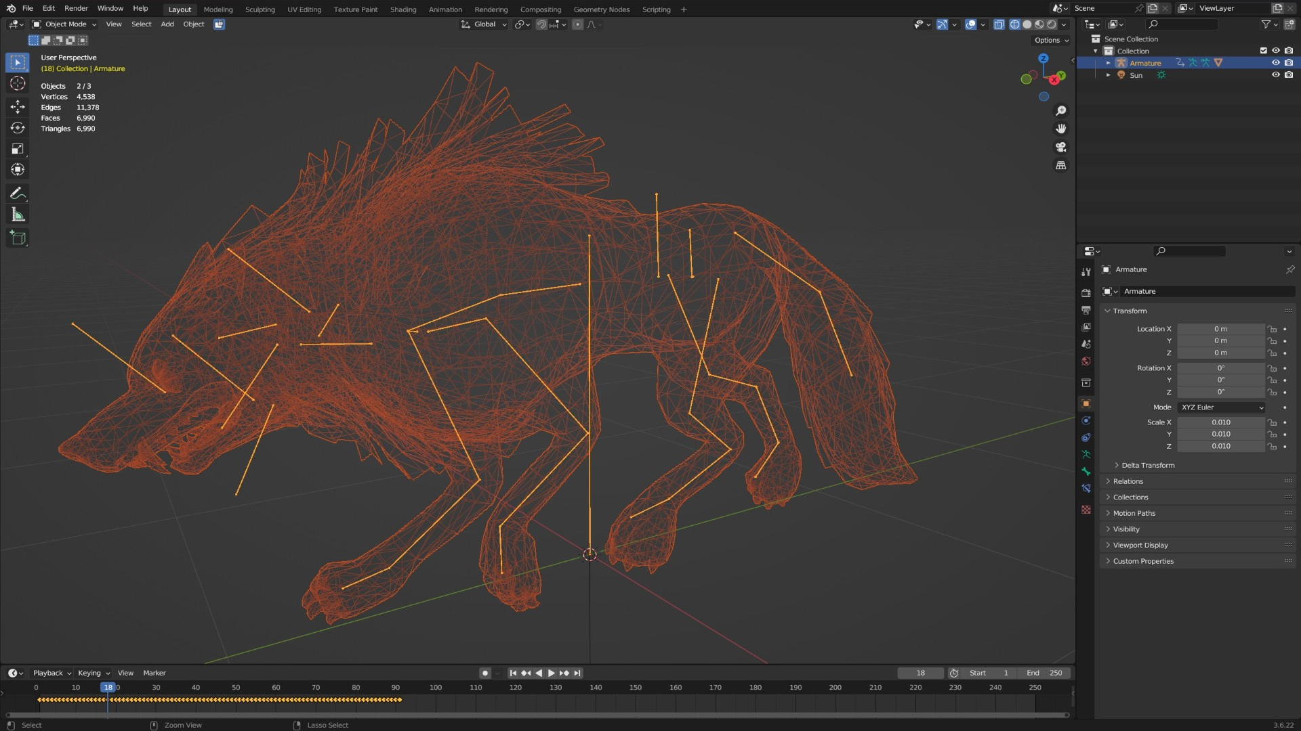
Task: Open the Armature Object Data properties tab
Action: click(1086, 454)
